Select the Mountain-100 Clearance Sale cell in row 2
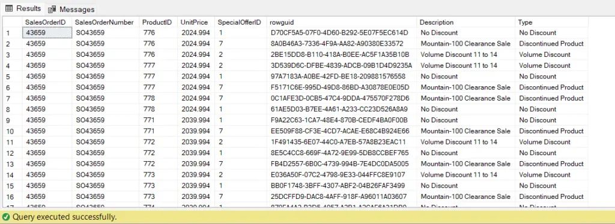615x224 pixels. pos(466,44)
